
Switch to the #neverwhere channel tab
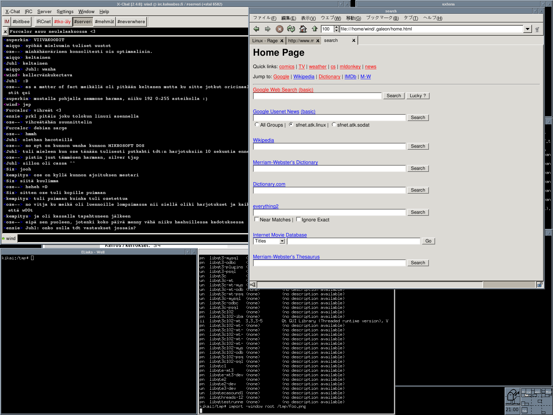click(131, 22)
